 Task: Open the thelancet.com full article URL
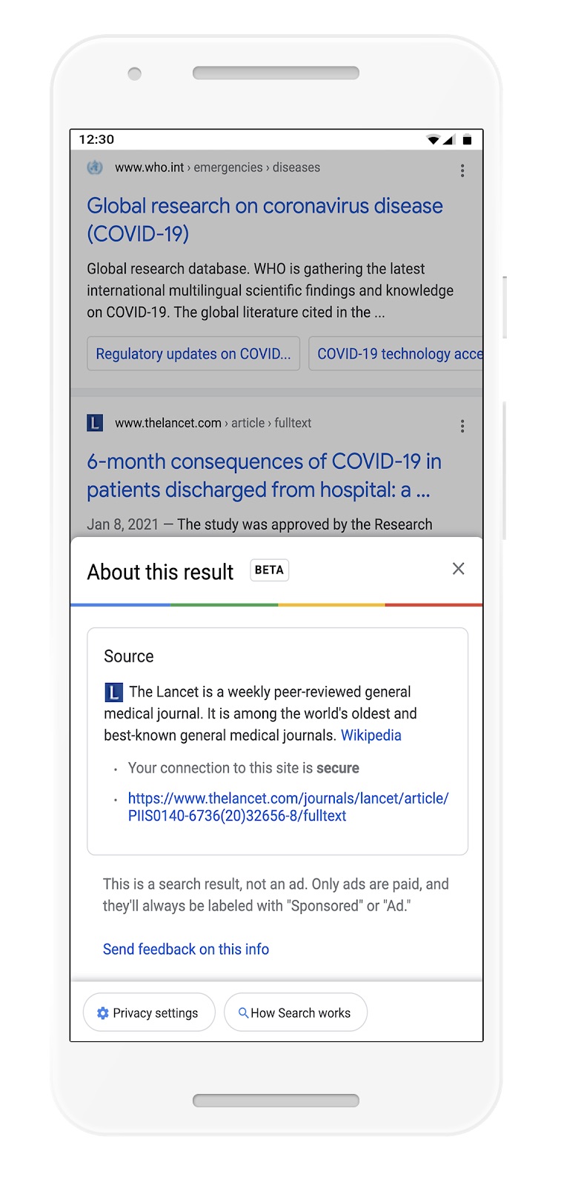click(x=288, y=807)
